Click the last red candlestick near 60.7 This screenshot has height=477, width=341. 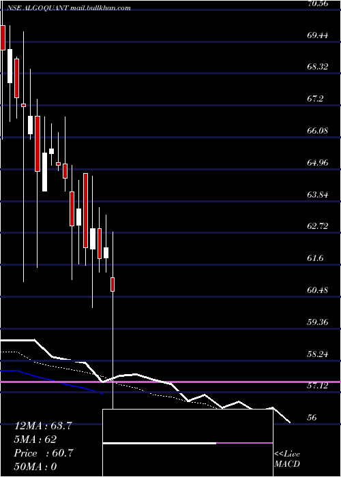pos(113,284)
